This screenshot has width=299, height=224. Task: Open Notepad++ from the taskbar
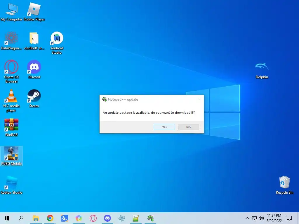click(136, 218)
